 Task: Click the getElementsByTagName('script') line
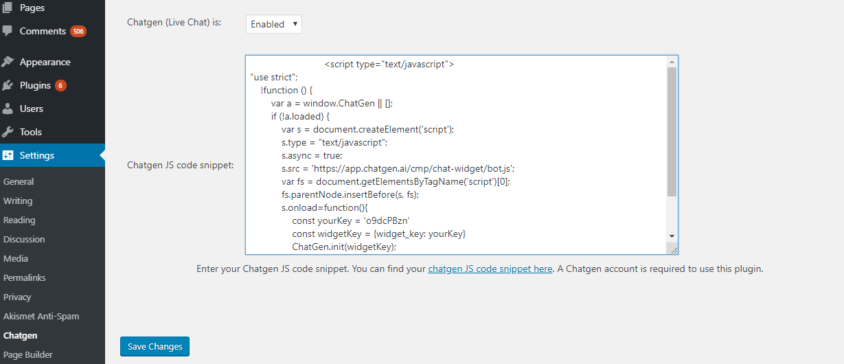click(x=396, y=181)
